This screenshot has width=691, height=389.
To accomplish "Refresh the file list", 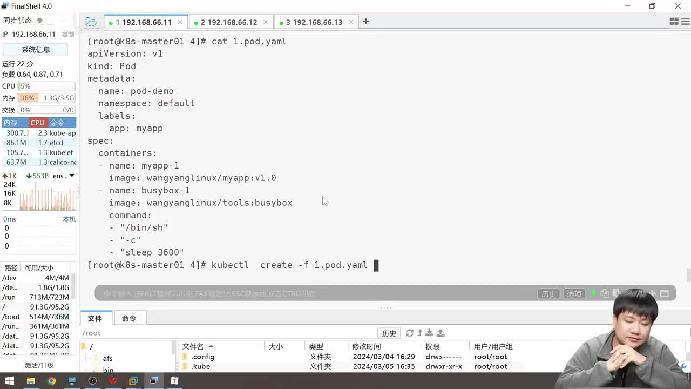I will click(409, 333).
